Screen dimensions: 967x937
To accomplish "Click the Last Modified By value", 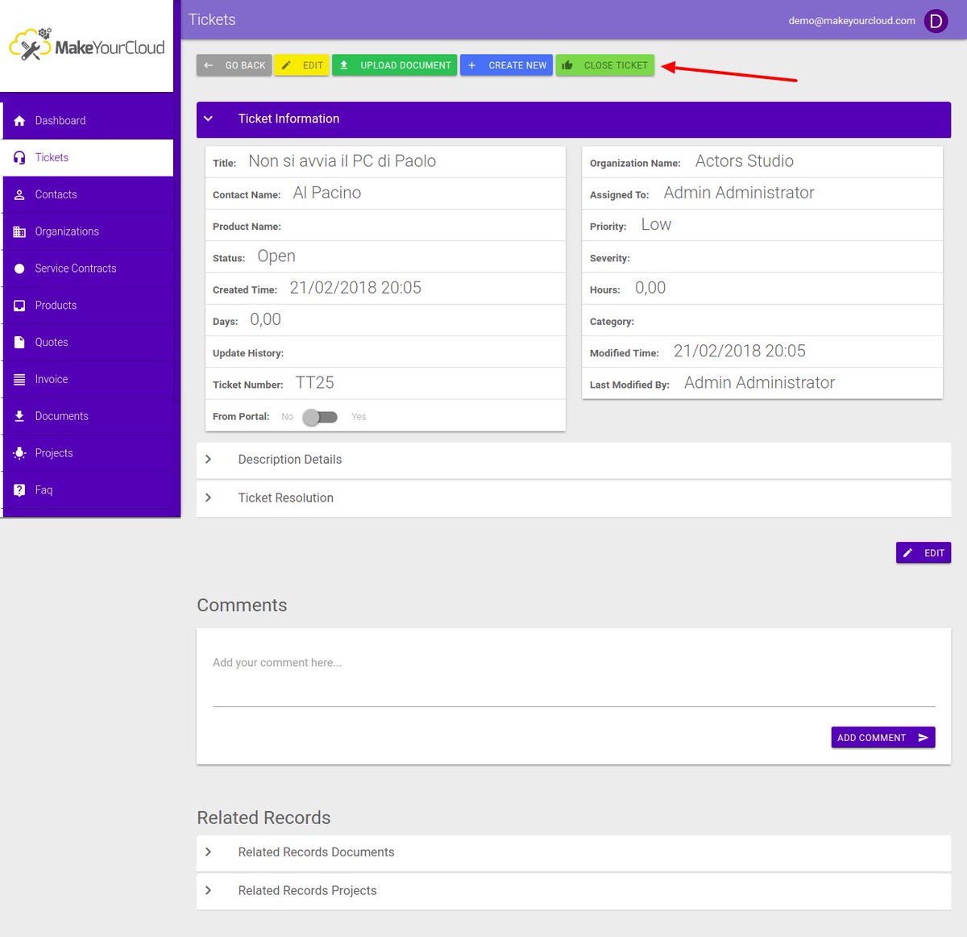I will point(760,383).
